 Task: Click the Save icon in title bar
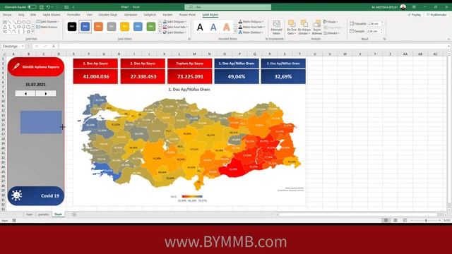42,7
